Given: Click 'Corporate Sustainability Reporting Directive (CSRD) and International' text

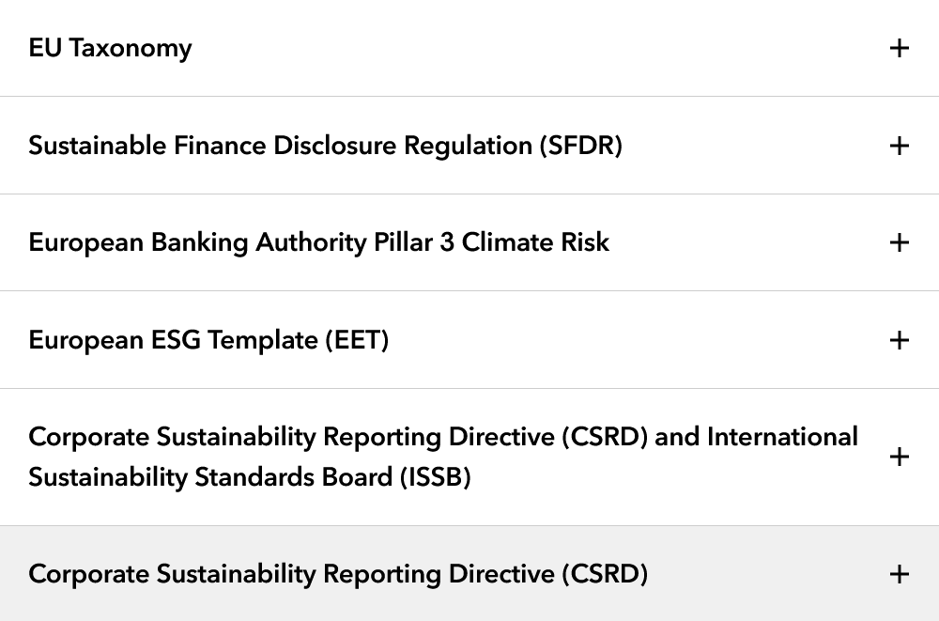Looking at the screenshot, I should [x=443, y=437].
